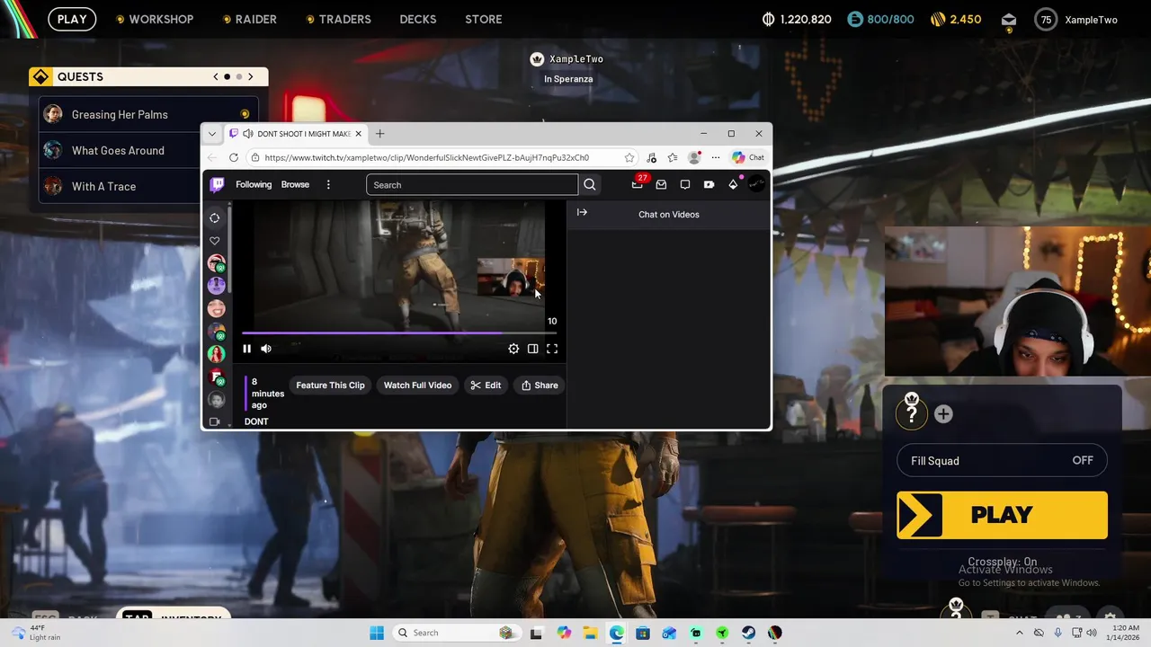Open the Following tab on Twitch

[x=254, y=184]
